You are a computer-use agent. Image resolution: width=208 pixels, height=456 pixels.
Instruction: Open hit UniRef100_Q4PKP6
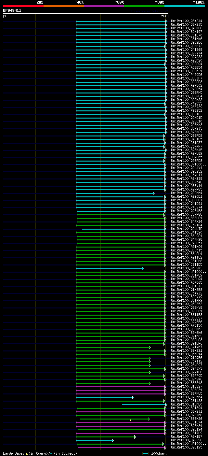pos(187,28)
